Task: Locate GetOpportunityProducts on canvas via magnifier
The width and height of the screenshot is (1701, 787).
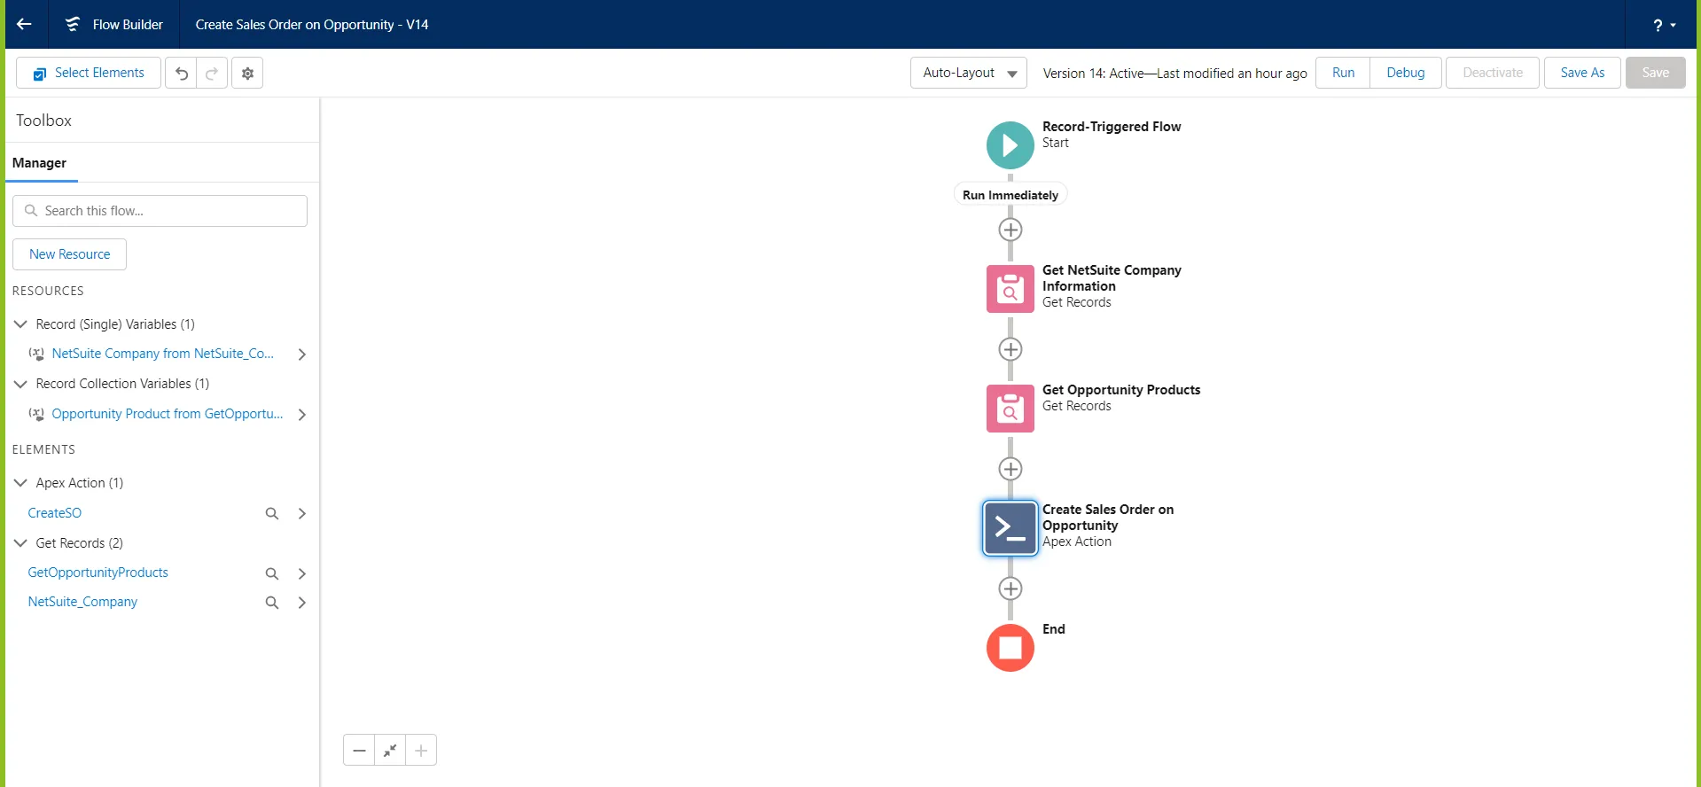Action: (x=272, y=573)
